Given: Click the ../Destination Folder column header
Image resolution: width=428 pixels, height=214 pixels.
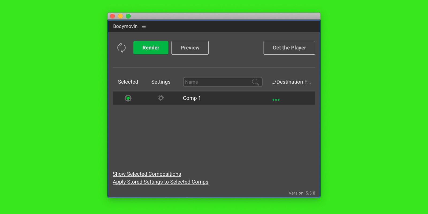Looking at the screenshot, I should 291,82.
